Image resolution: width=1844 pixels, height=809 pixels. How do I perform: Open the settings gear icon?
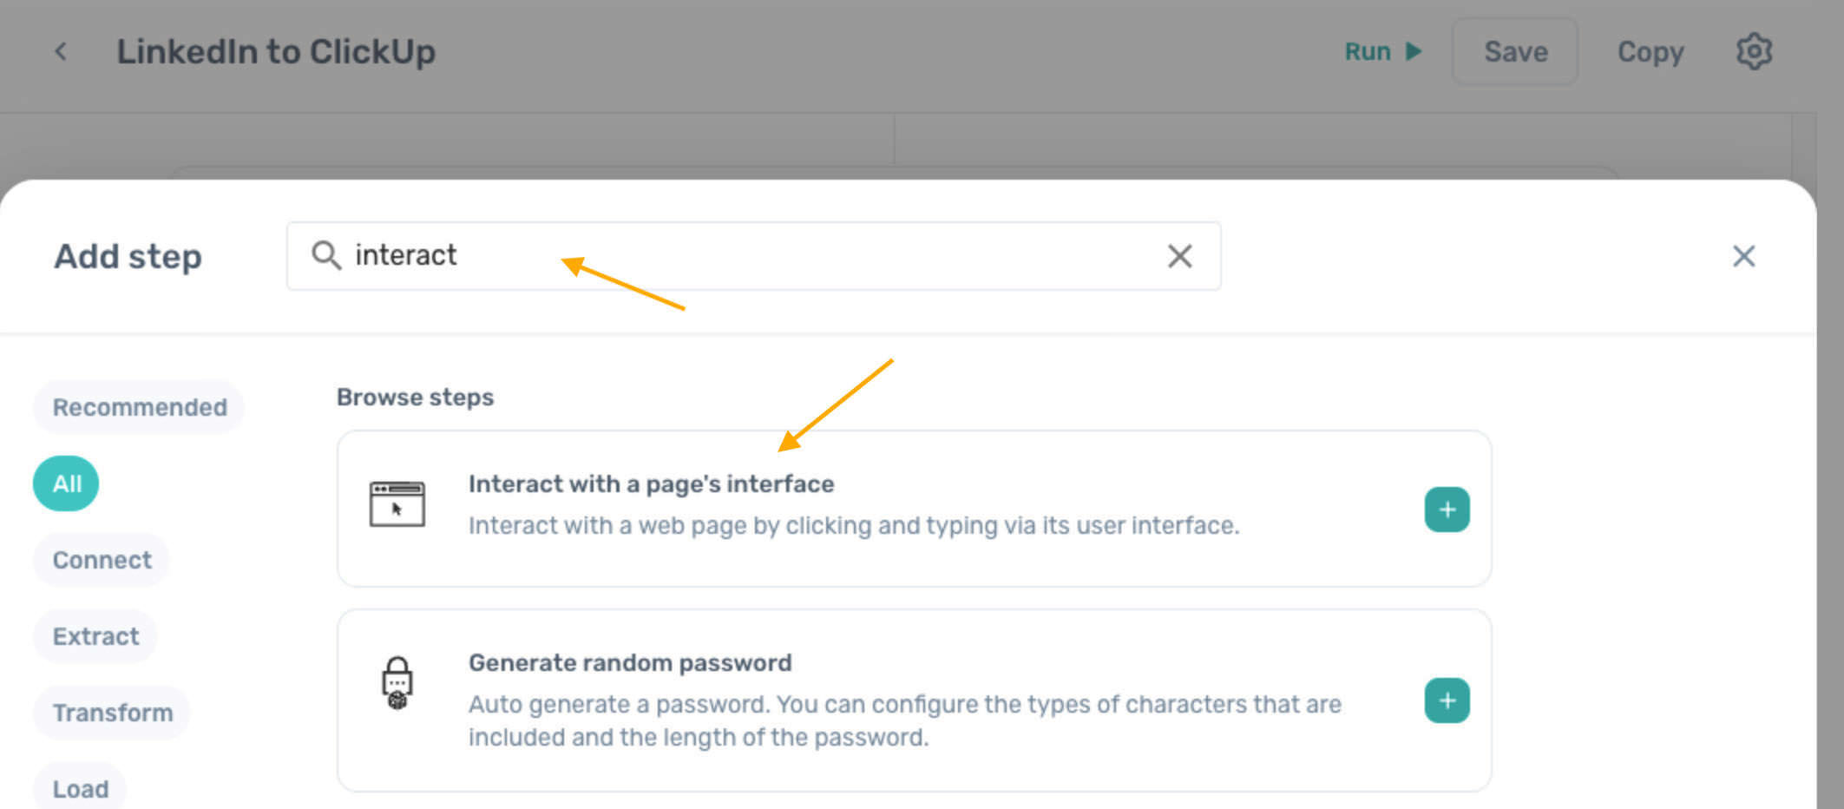click(x=1754, y=52)
